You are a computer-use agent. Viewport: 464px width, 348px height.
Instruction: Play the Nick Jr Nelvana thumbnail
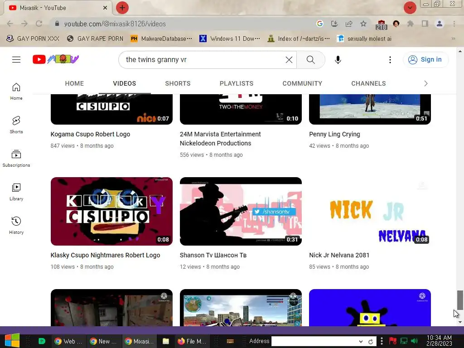[x=370, y=211]
